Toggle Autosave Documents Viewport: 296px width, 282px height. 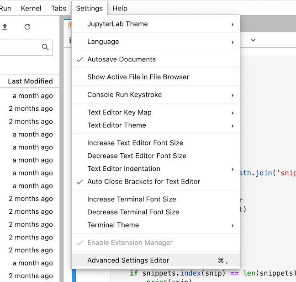point(156,59)
